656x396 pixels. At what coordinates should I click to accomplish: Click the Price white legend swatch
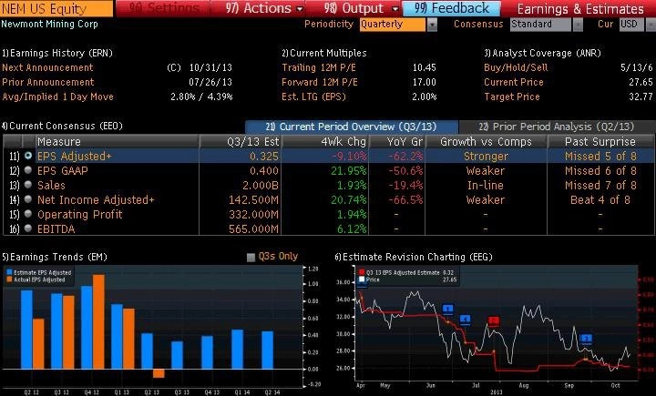click(x=362, y=279)
